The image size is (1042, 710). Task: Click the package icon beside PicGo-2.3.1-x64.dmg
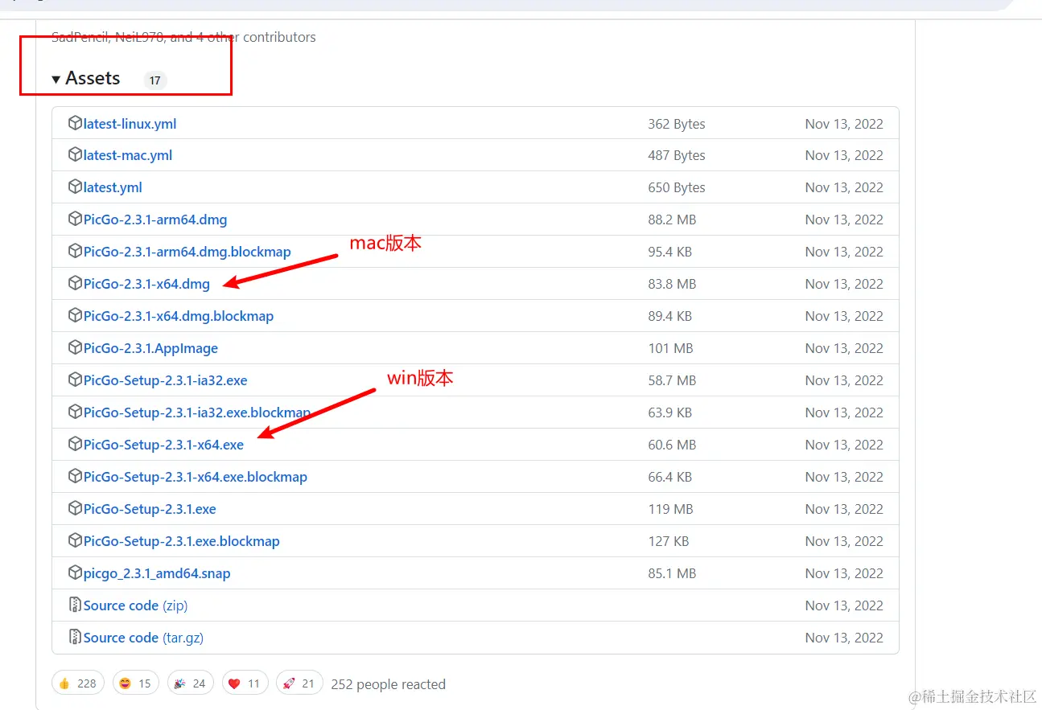pyautogui.click(x=75, y=284)
